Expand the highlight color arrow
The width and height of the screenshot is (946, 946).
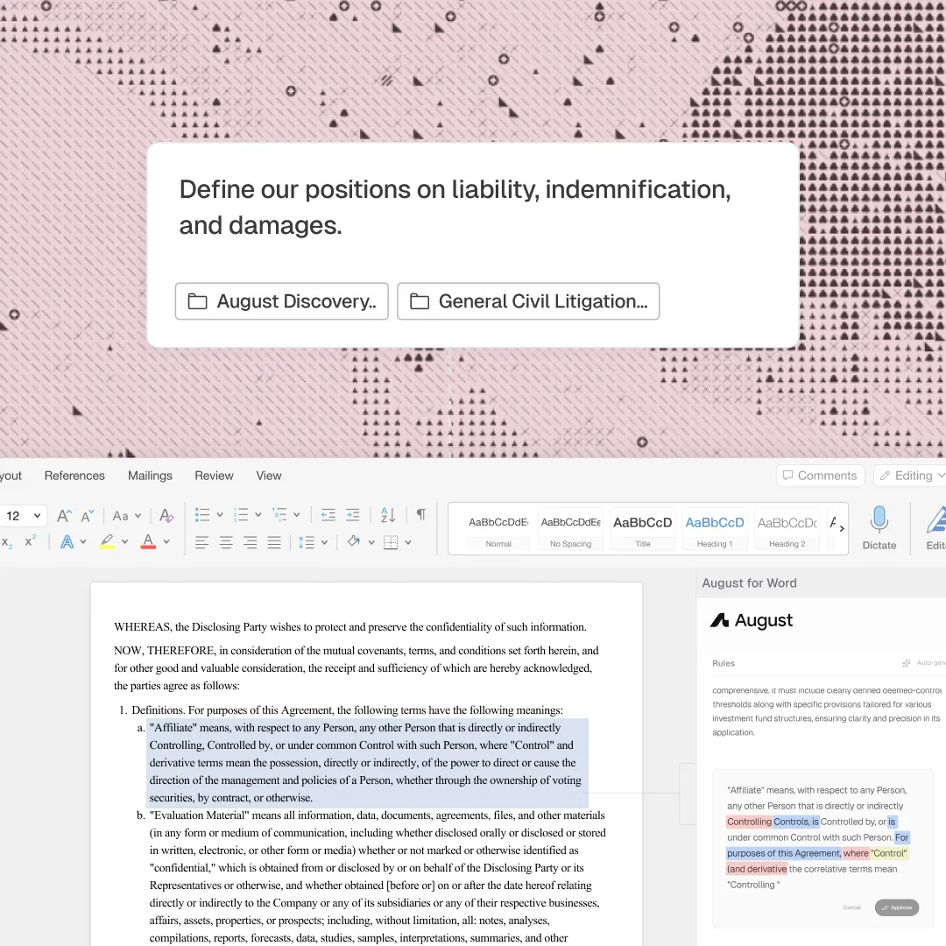[124, 542]
